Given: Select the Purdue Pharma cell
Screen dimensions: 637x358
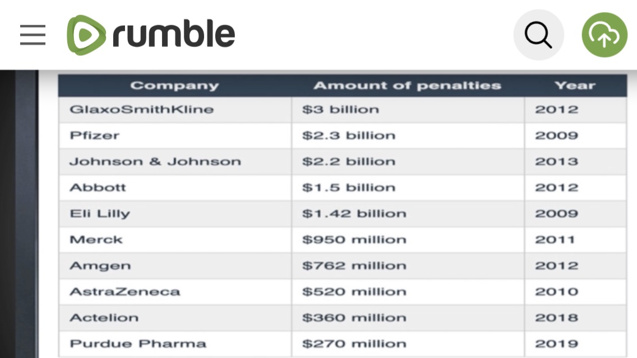Looking at the screenshot, I should click(137, 343).
